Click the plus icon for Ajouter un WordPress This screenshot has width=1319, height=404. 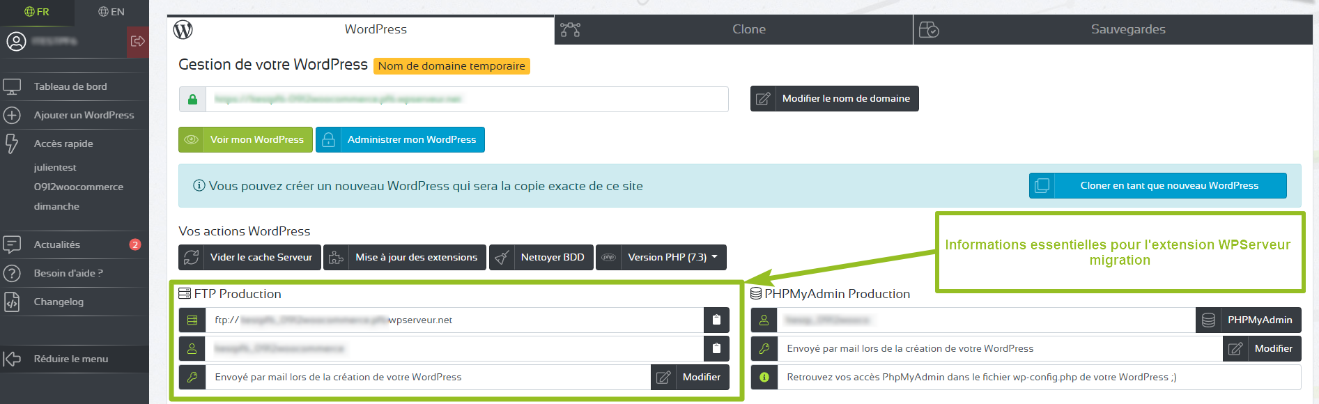point(12,115)
